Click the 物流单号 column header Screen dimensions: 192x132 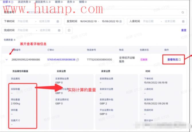[91, 50]
